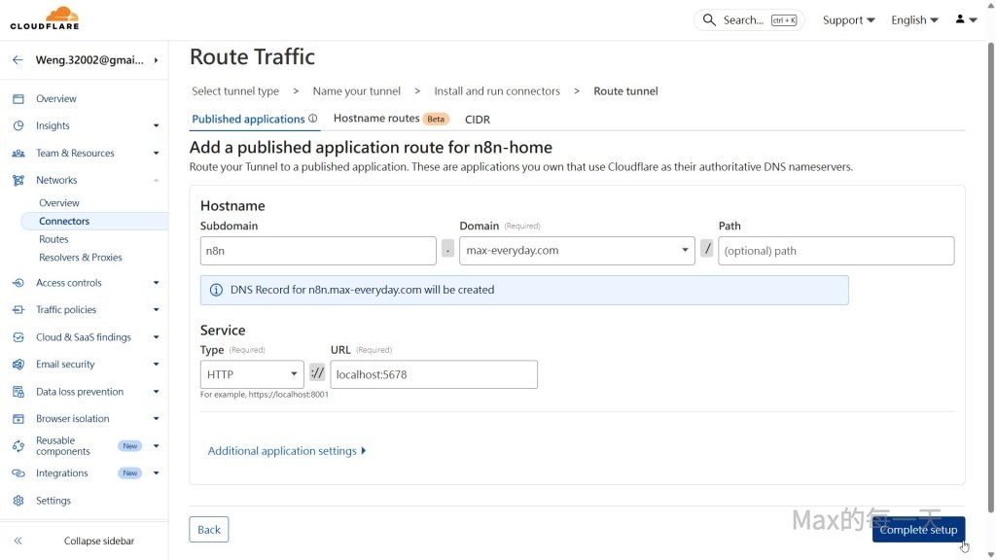Click the Email security icon

pos(18,365)
